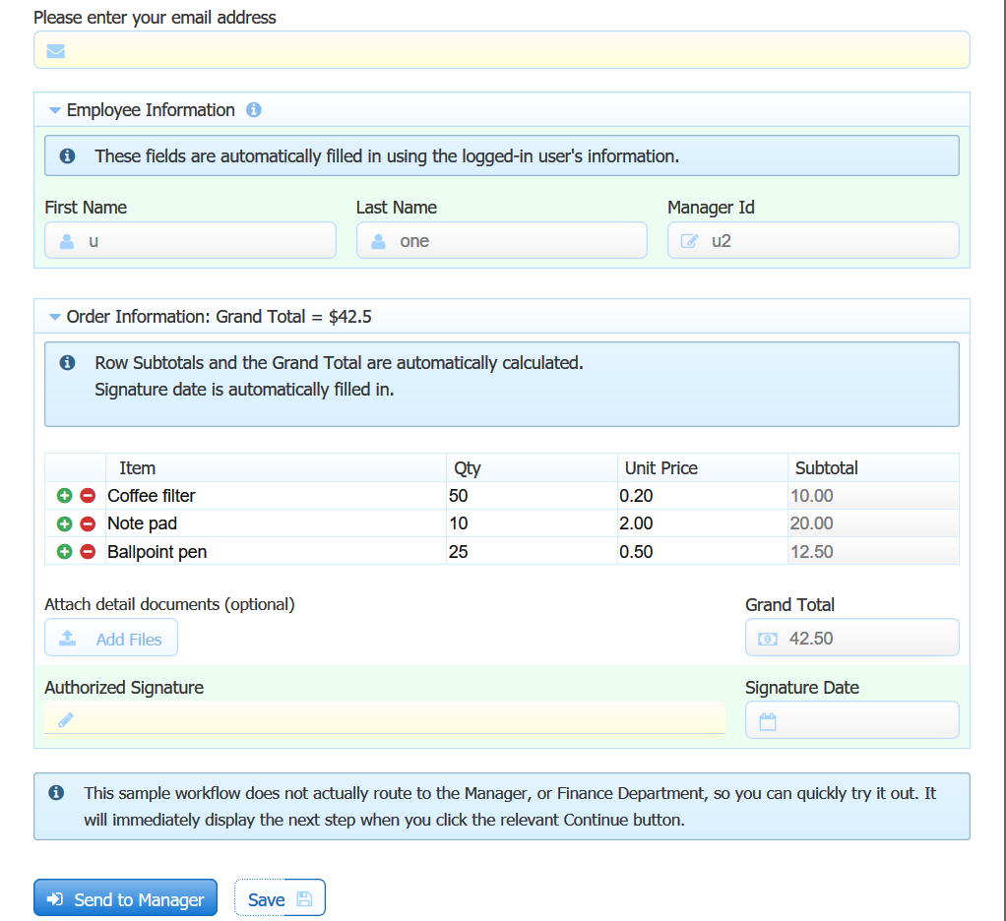The image size is (1006, 921).
Task: Click Add Files button
Action: (111, 638)
